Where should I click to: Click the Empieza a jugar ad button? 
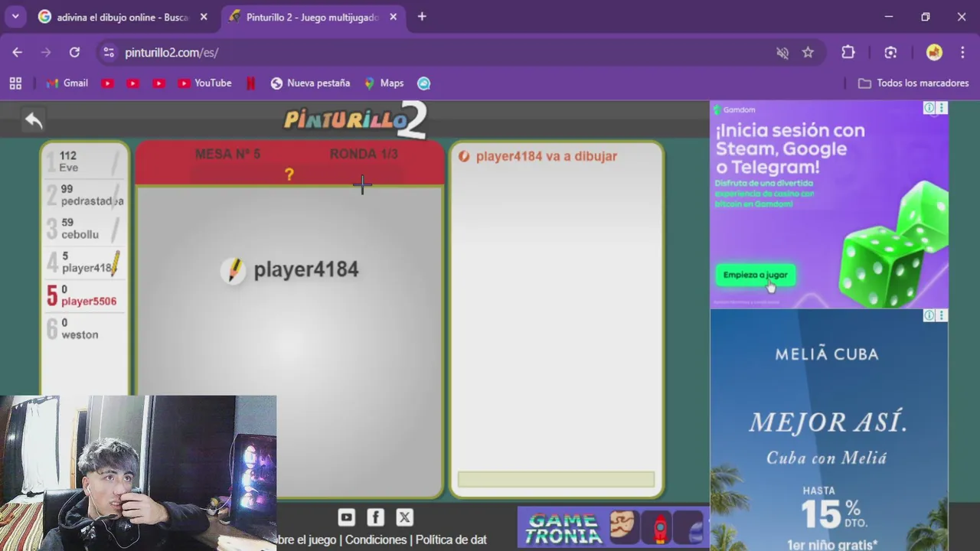click(756, 275)
